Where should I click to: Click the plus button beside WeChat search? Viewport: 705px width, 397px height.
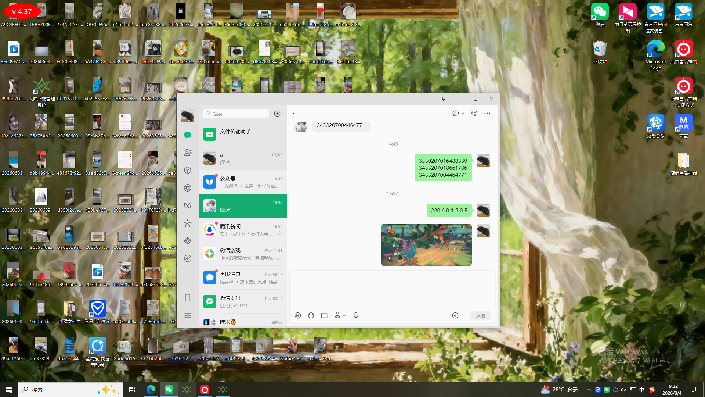pyautogui.click(x=277, y=114)
